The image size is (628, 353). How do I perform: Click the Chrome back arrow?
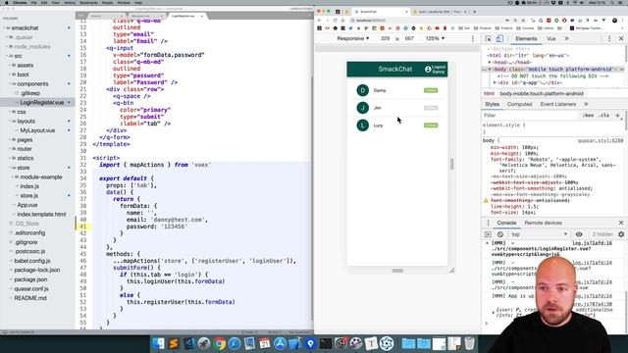[320, 20]
